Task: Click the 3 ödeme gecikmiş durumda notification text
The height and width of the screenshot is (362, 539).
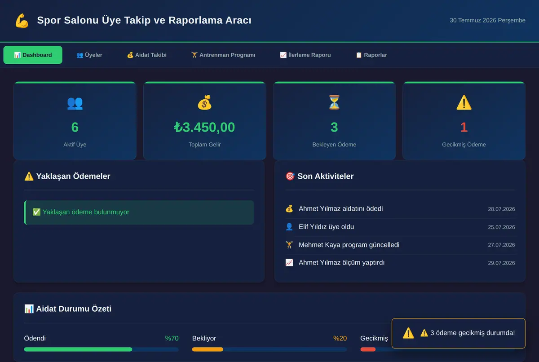Action: tap(468, 333)
